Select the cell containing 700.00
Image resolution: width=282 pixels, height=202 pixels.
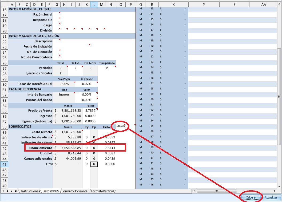point(121,126)
